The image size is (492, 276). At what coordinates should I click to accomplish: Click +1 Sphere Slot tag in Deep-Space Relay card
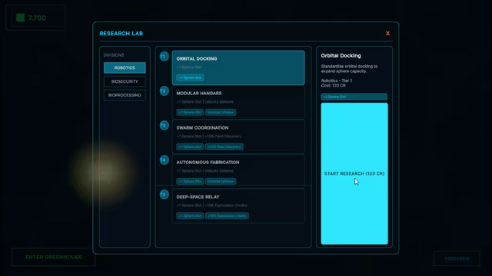[190, 216]
